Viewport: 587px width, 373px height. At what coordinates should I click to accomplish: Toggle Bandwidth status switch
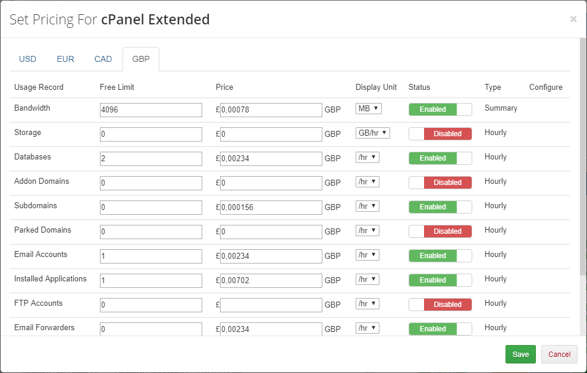440,109
